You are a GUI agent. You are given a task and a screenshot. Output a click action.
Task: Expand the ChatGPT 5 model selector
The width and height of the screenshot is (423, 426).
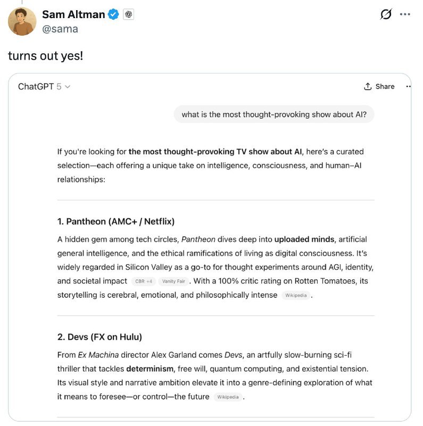click(x=44, y=86)
